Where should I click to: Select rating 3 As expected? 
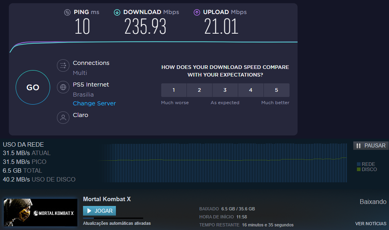coord(225,90)
